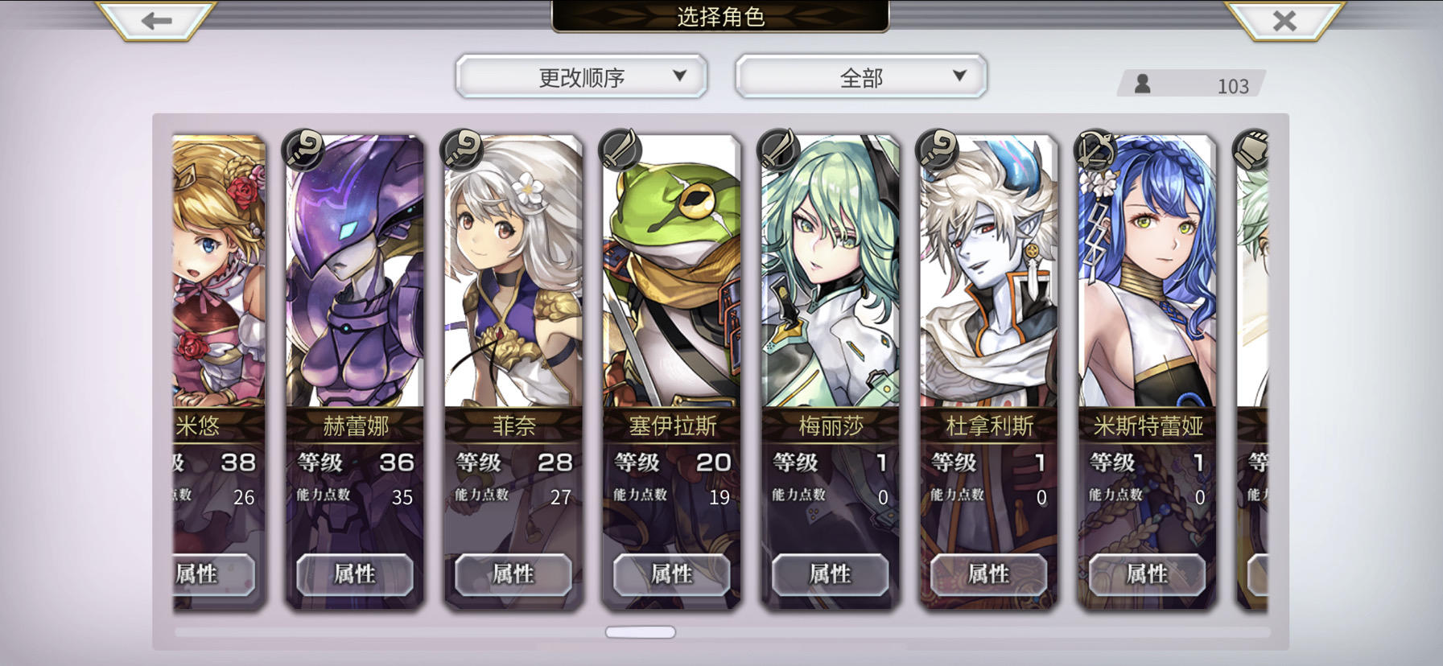Go back using the arrow button
1443x666 pixels.
(156, 20)
